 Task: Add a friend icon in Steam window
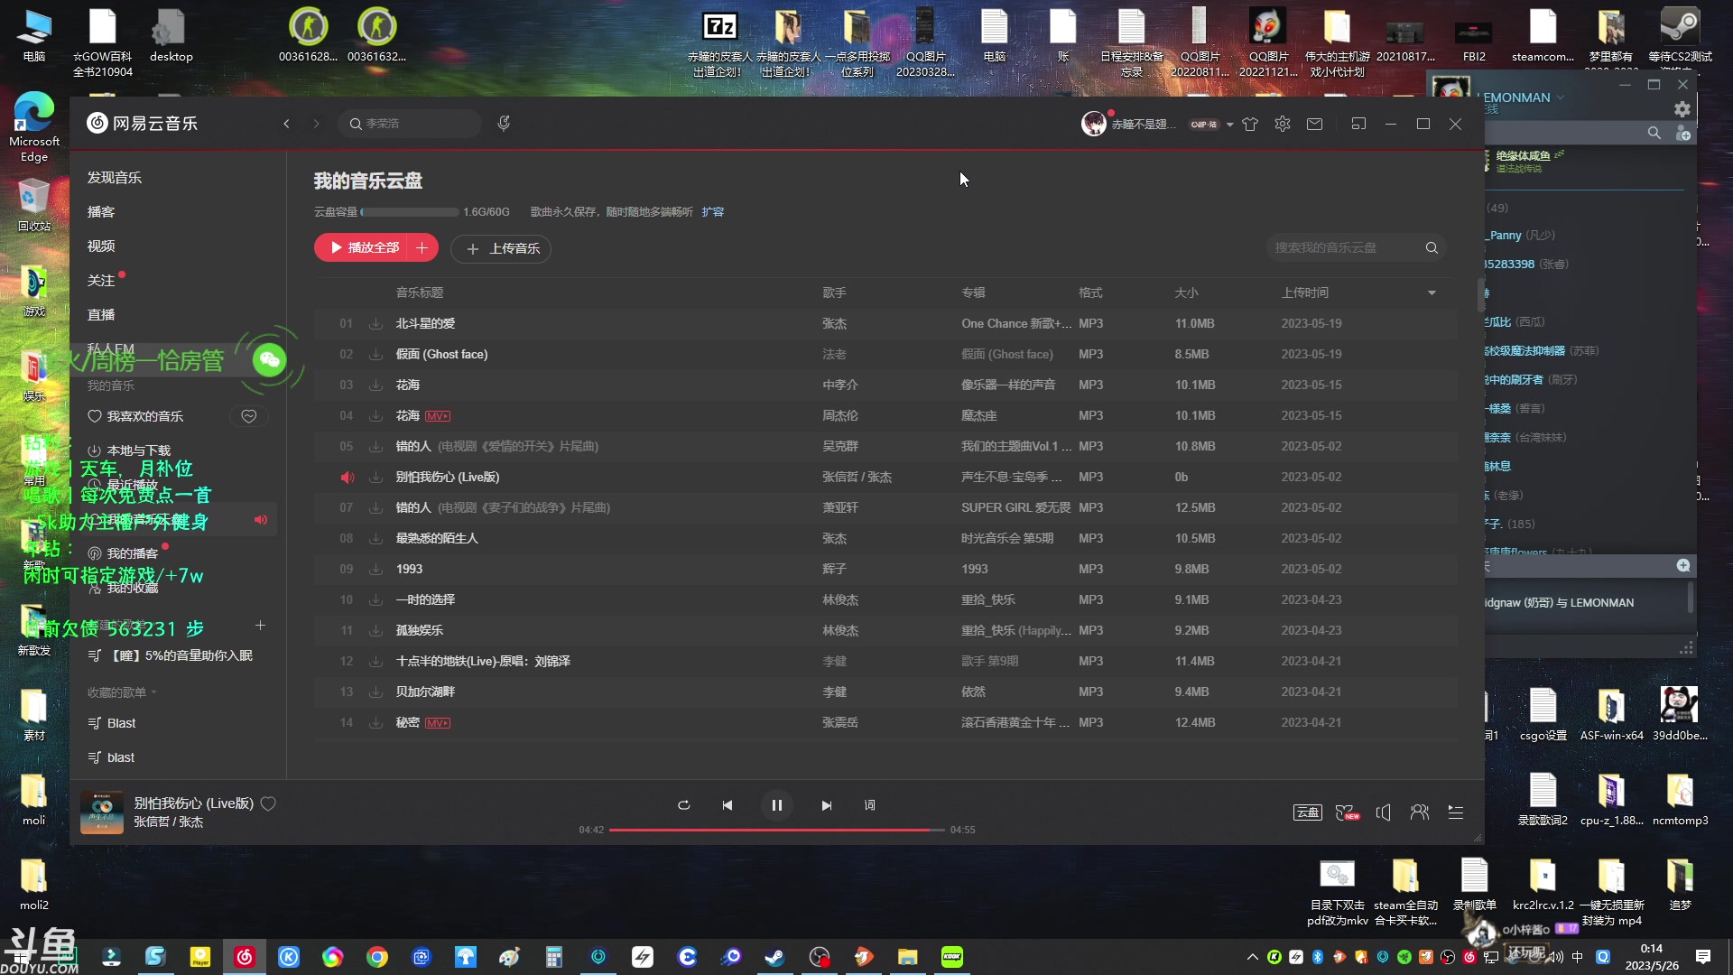[1683, 133]
